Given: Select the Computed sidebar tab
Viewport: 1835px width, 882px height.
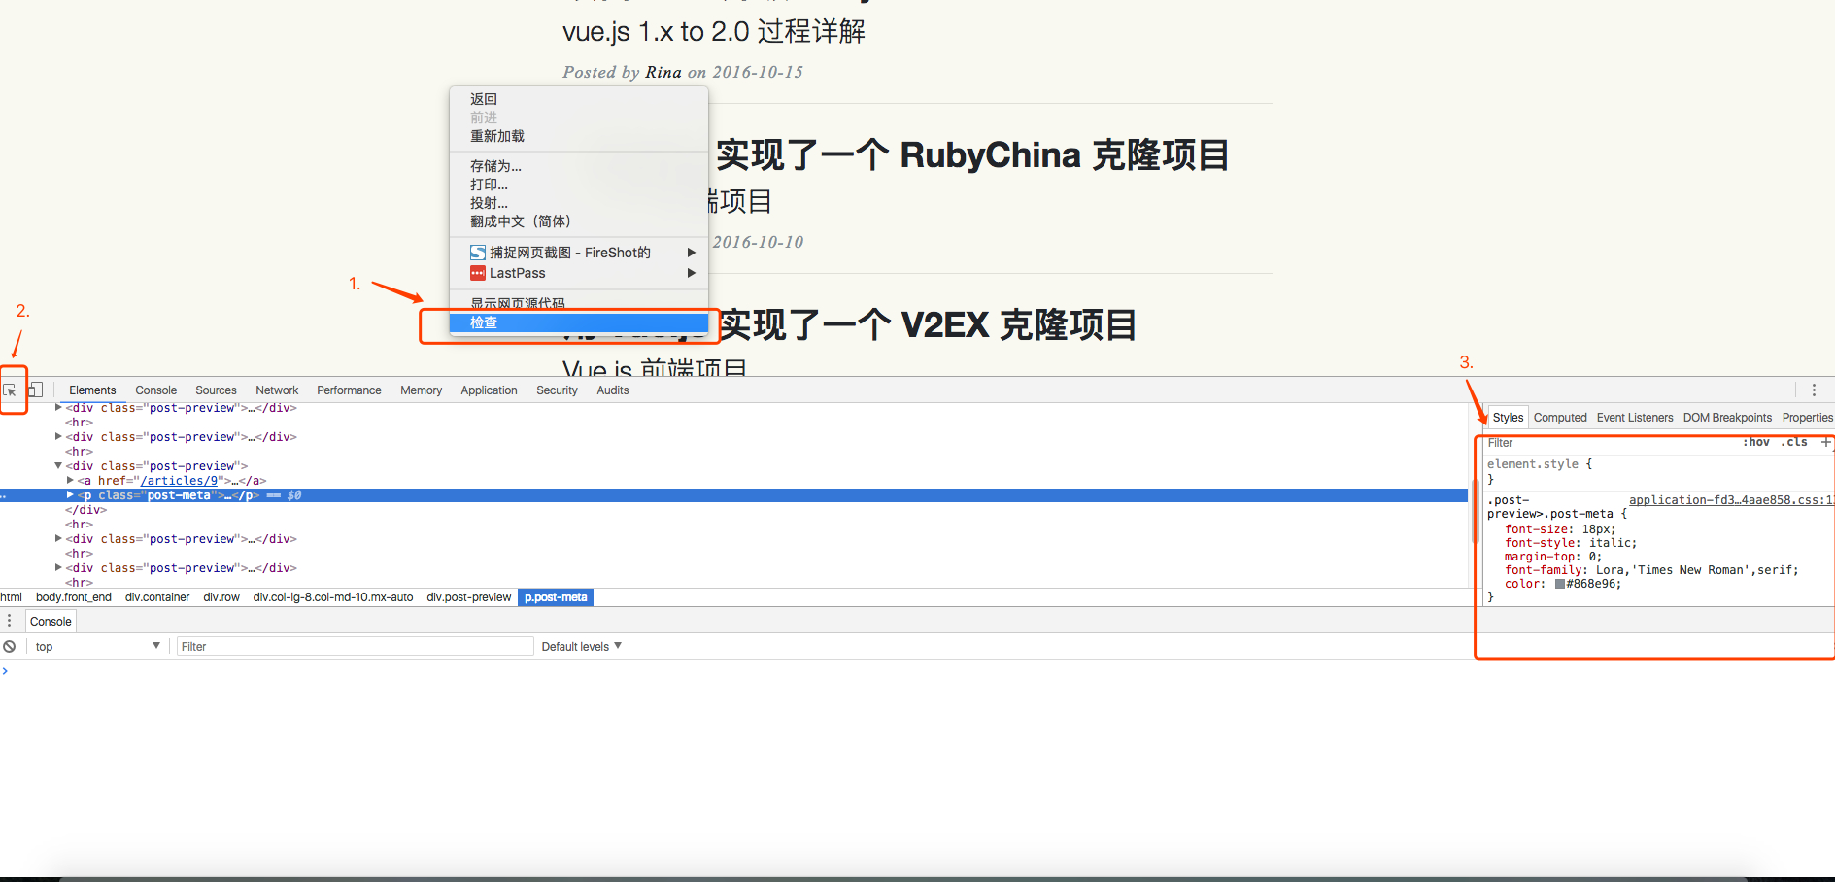Looking at the screenshot, I should 1560,418.
